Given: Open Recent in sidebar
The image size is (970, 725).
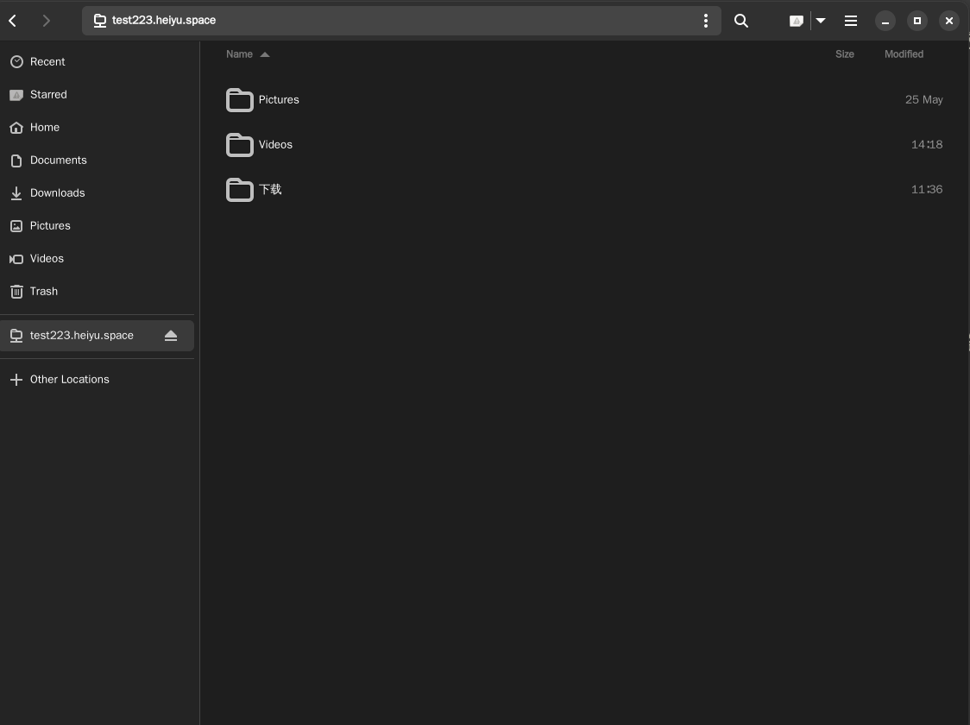Looking at the screenshot, I should (x=98, y=62).
